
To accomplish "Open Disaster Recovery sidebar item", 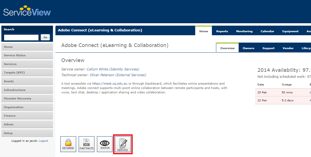I will pyautogui.click(x=27, y=99).
